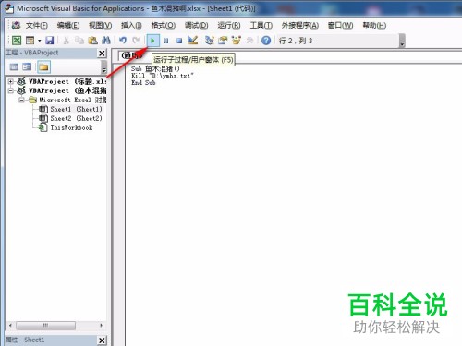
Task: Click the End Sub code line
Action: pyautogui.click(x=143, y=82)
